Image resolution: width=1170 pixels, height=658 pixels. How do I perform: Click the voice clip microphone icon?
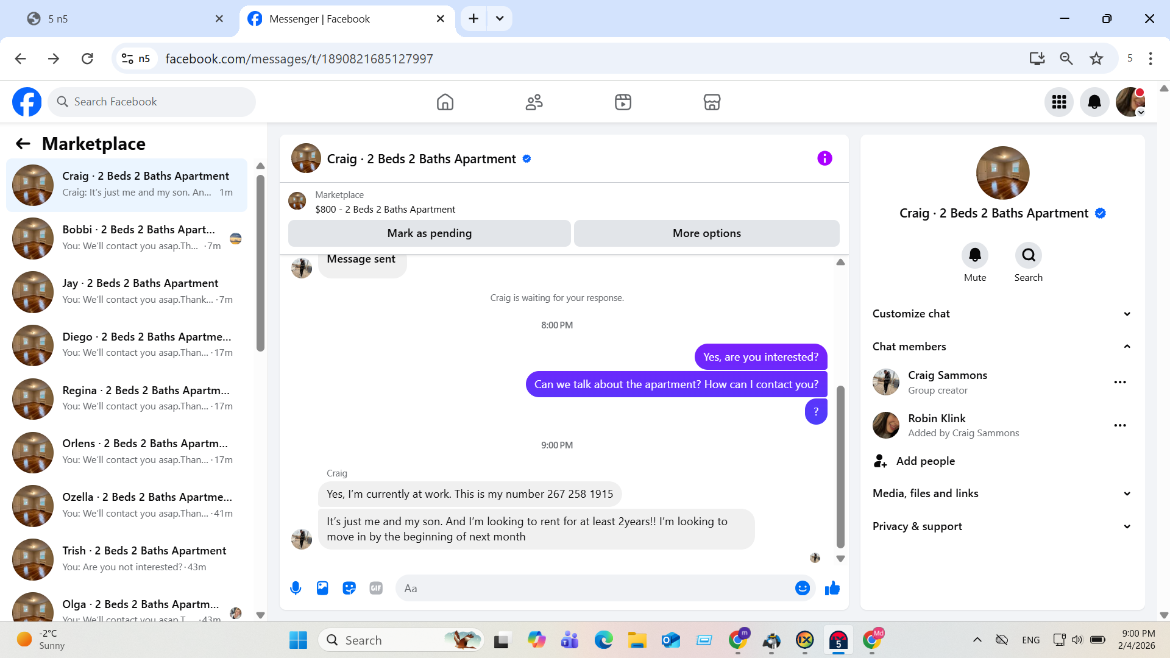point(296,588)
